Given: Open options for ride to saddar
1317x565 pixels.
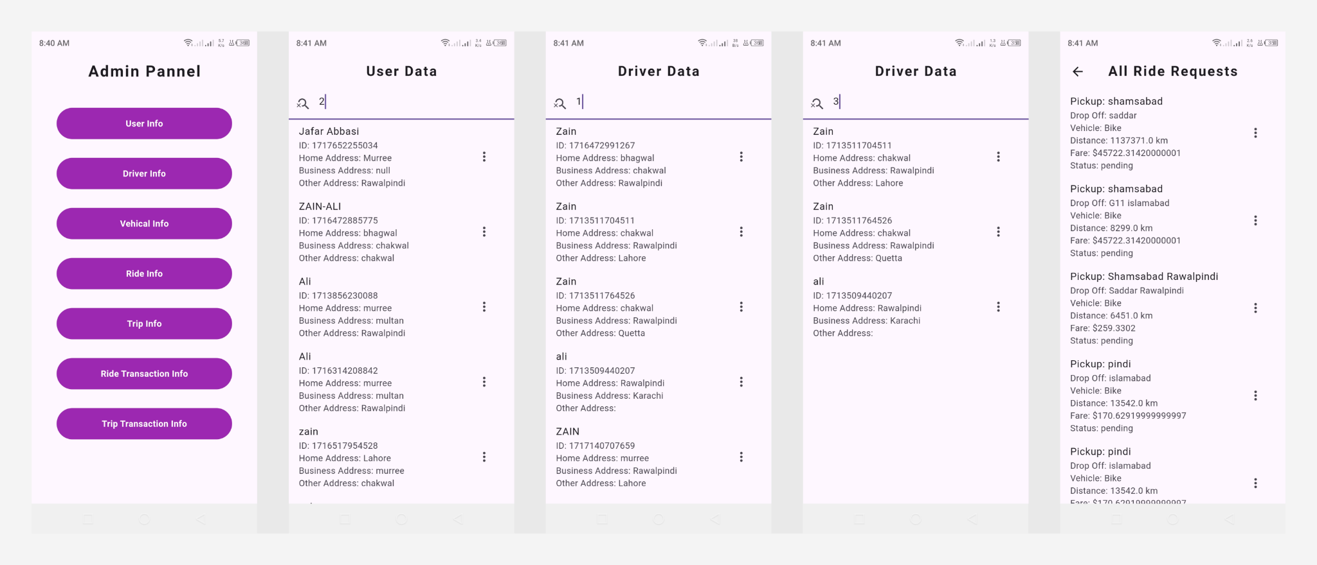Looking at the screenshot, I should [1255, 133].
